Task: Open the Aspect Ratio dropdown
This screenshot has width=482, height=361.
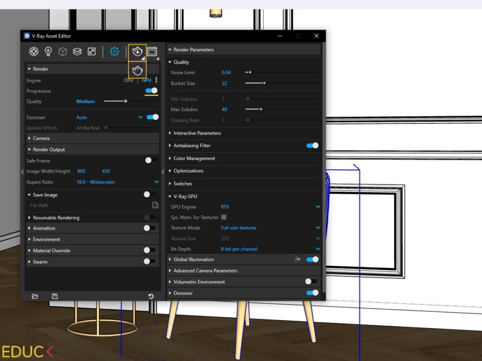Action: tap(156, 182)
